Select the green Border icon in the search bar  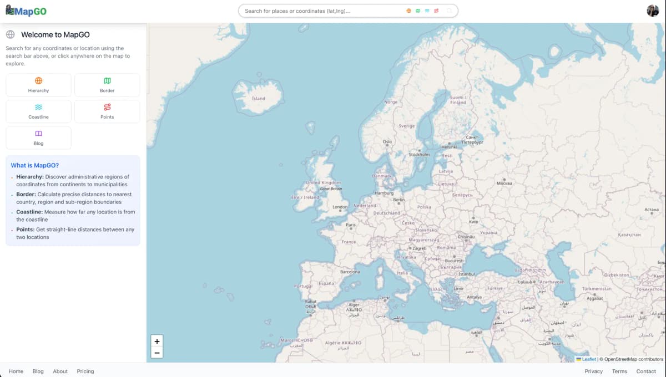click(x=417, y=11)
